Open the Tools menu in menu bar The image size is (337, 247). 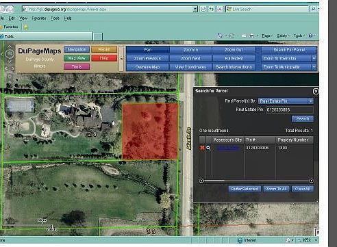pyautogui.click(x=55, y=18)
